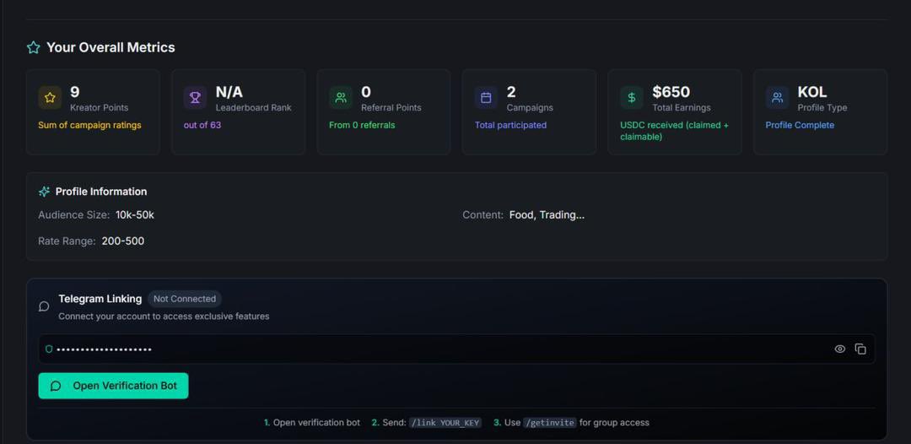The height and width of the screenshot is (444, 911).
Task: Click the '9' Kreator Points value
Action: click(75, 92)
